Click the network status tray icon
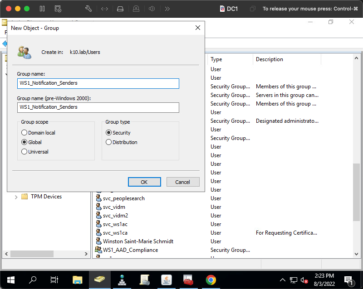 pos(293,280)
